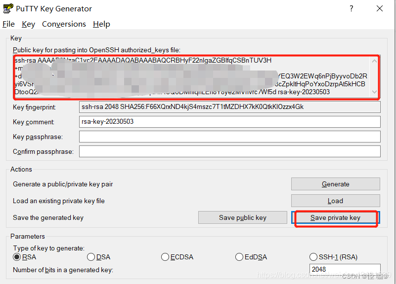Click the 'Key fingerprint:' label
396x284 pixels.
click(34, 107)
